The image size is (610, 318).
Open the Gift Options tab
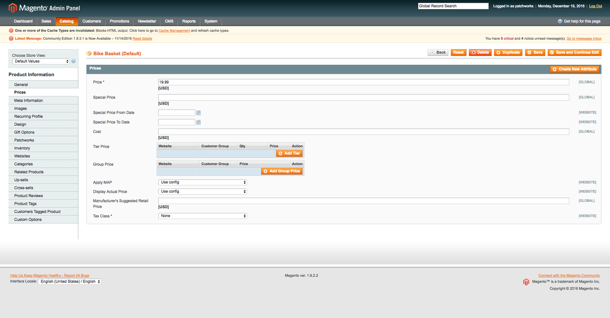(43, 133)
